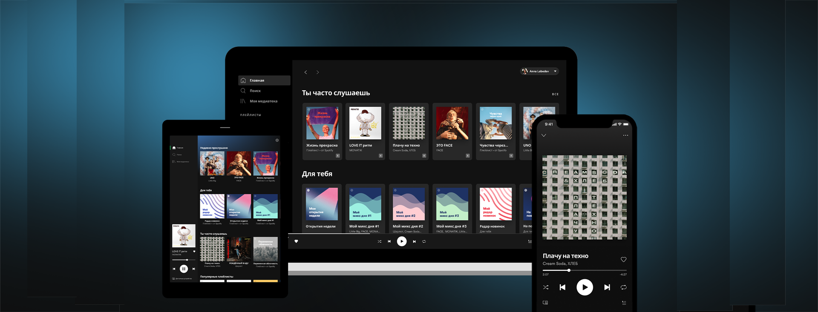Click previous track in the laptop player bar

click(x=389, y=241)
